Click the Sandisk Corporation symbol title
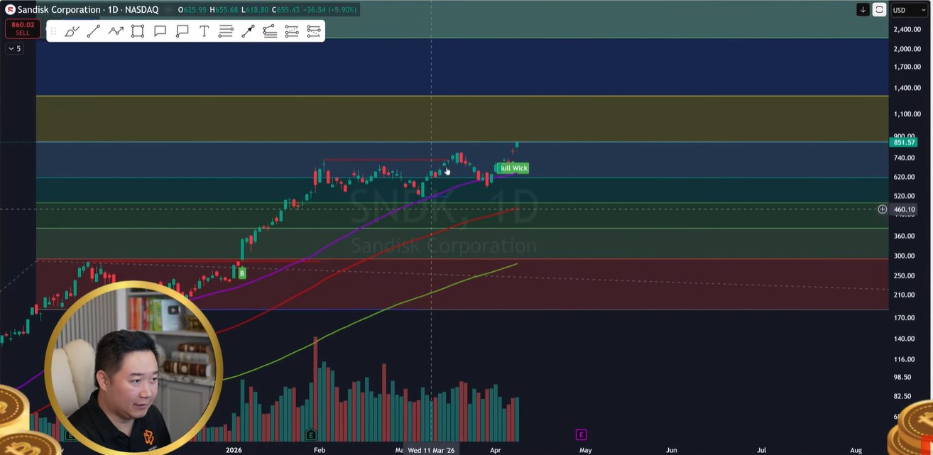Screen dimensions: 933x455 [59, 10]
